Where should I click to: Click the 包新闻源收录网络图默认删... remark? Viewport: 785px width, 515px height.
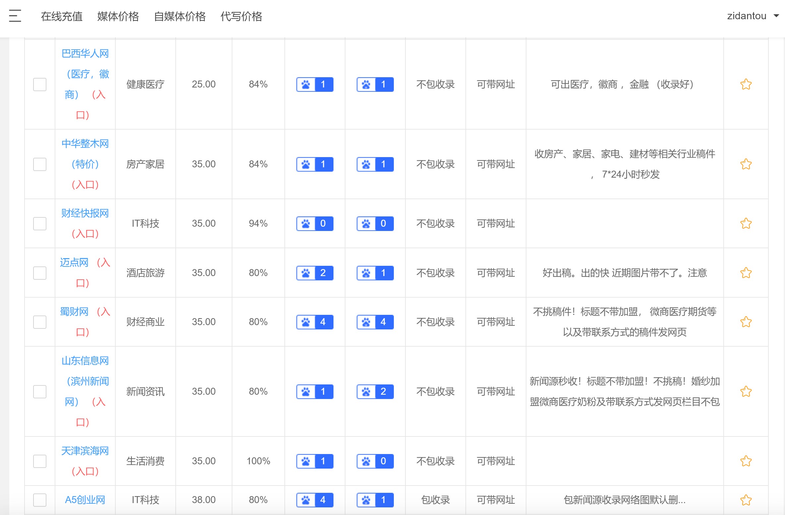[625, 500]
